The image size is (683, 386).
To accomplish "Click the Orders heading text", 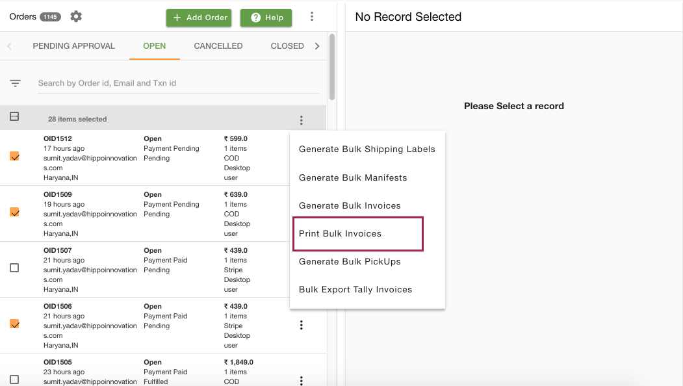I will pyautogui.click(x=23, y=16).
